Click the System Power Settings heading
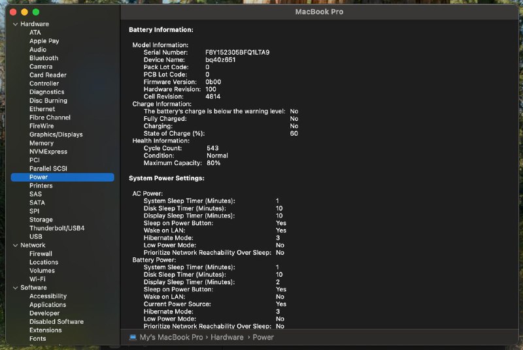 pos(167,178)
